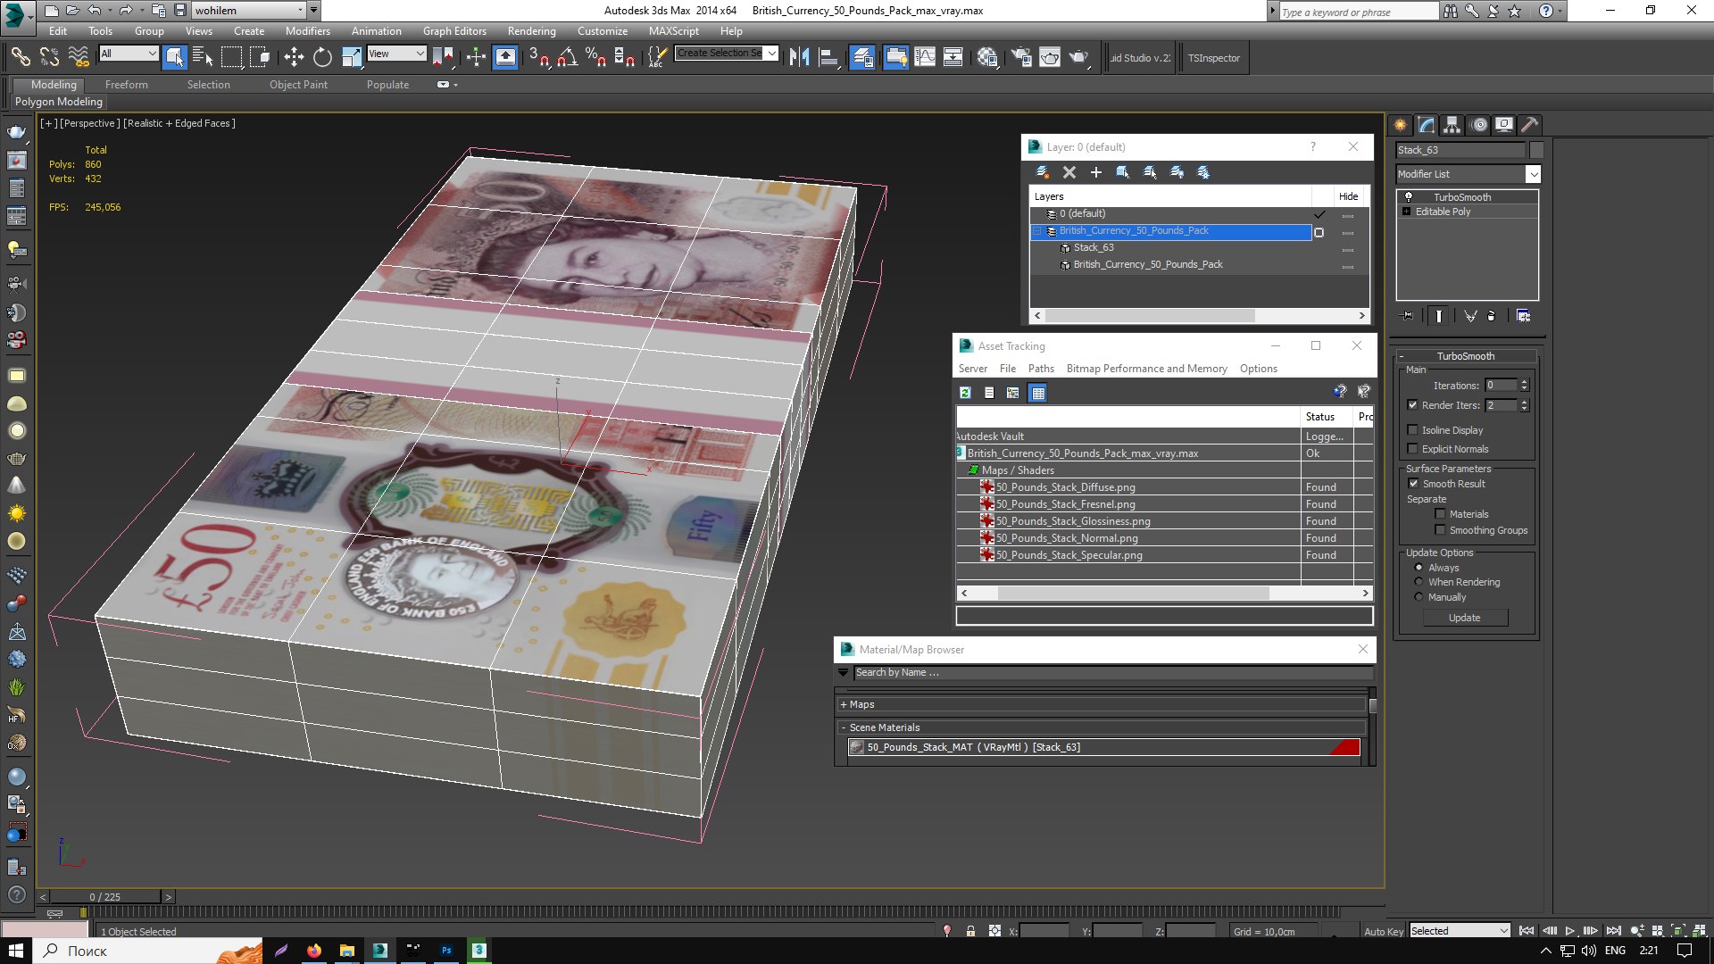The width and height of the screenshot is (1714, 964).
Task: Toggle the Angle Snap icon
Action: pos(567,58)
